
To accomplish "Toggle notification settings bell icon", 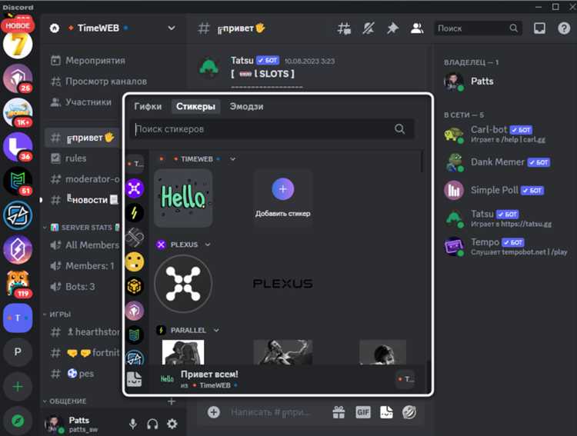I will [369, 28].
